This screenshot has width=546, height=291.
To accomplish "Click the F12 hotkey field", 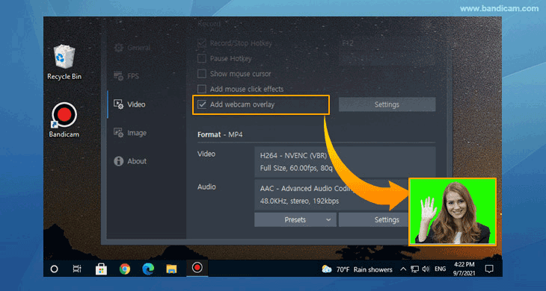I will pyautogui.click(x=387, y=43).
